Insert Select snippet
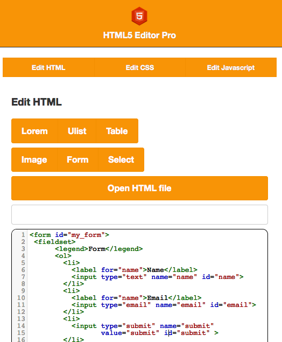The image size is (282, 342). pos(121,159)
